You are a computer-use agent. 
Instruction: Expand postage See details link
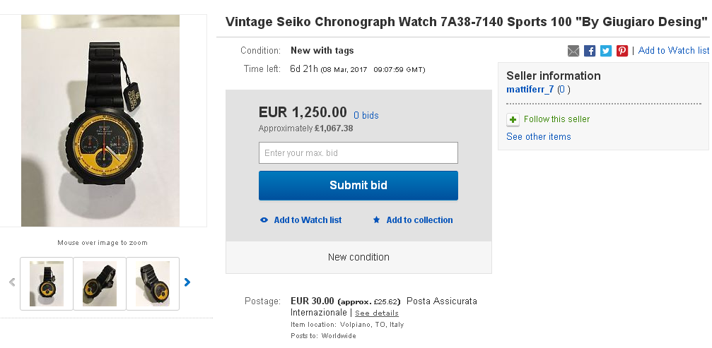[x=377, y=313]
